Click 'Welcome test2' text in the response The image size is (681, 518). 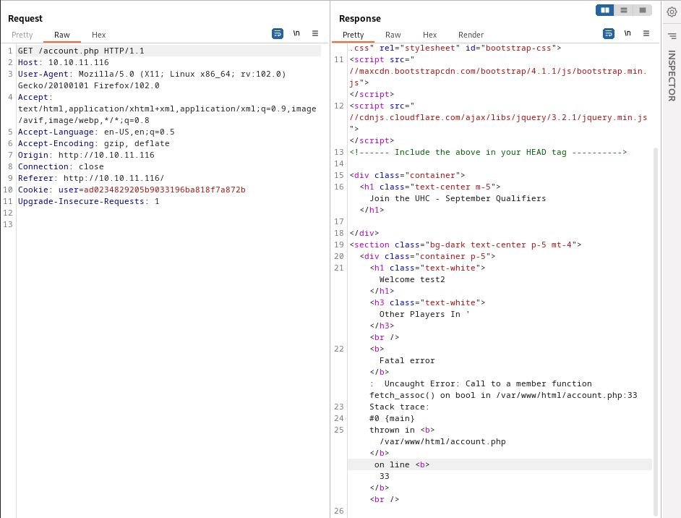412,279
